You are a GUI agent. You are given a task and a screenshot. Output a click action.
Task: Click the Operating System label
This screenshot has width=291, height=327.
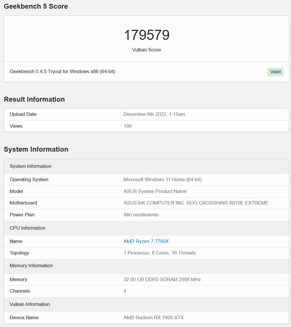[29, 180]
